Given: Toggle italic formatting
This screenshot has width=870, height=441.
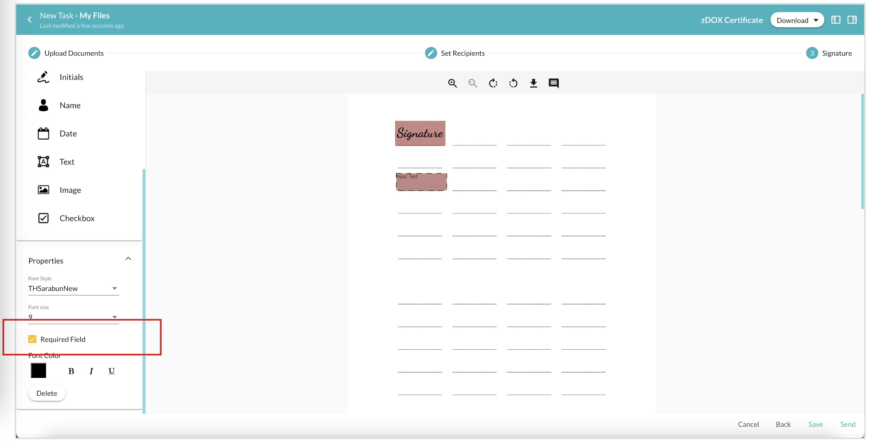Looking at the screenshot, I should click(91, 371).
